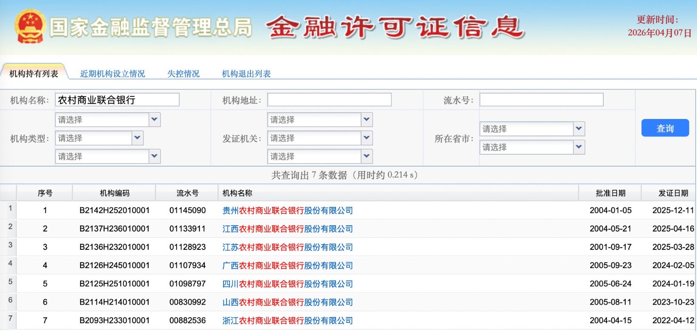
Task: Click the national emblem logo in header
Action: coord(29,26)
